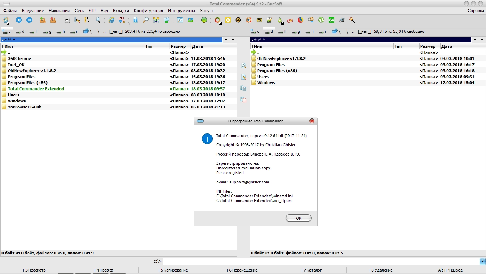Open the Навигация menu
Screen dimensions: 486x274
(x=59, y=11)
